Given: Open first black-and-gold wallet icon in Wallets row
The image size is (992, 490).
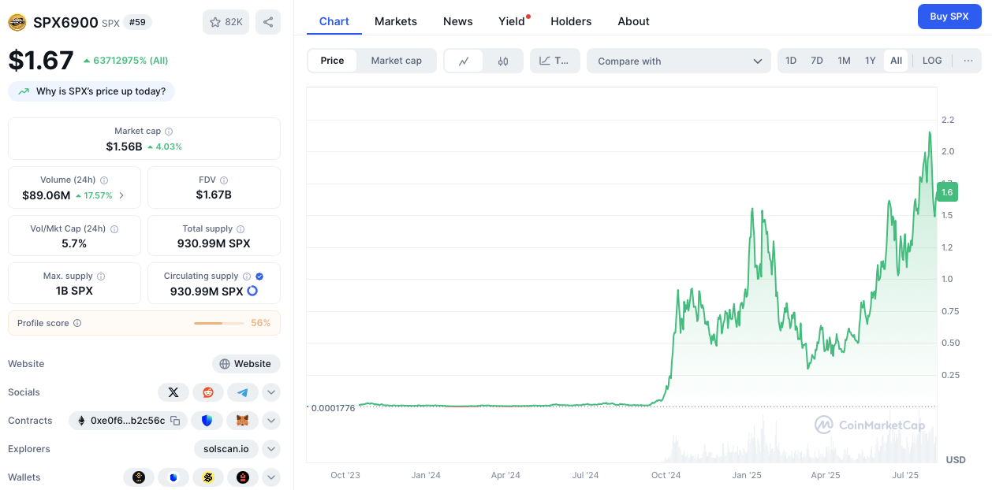Looking at the screenshot, I should tap(139, 477).
